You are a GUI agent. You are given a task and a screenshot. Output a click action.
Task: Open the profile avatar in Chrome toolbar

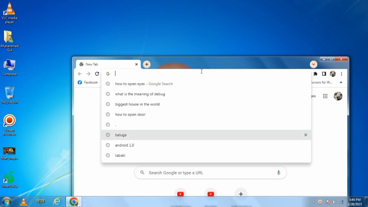click(x=333, y=74)
